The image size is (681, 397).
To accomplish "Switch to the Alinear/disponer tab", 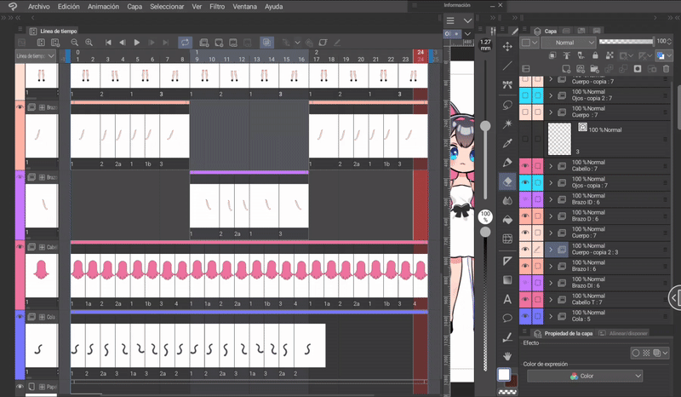I will (623, 333).
